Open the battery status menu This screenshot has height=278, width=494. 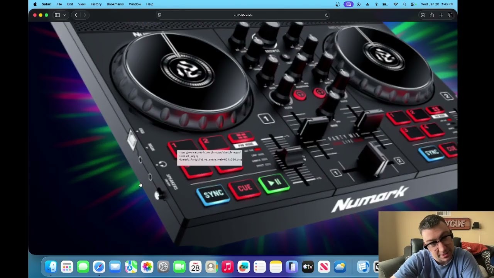pyautogui.click(x=385, y=4)
